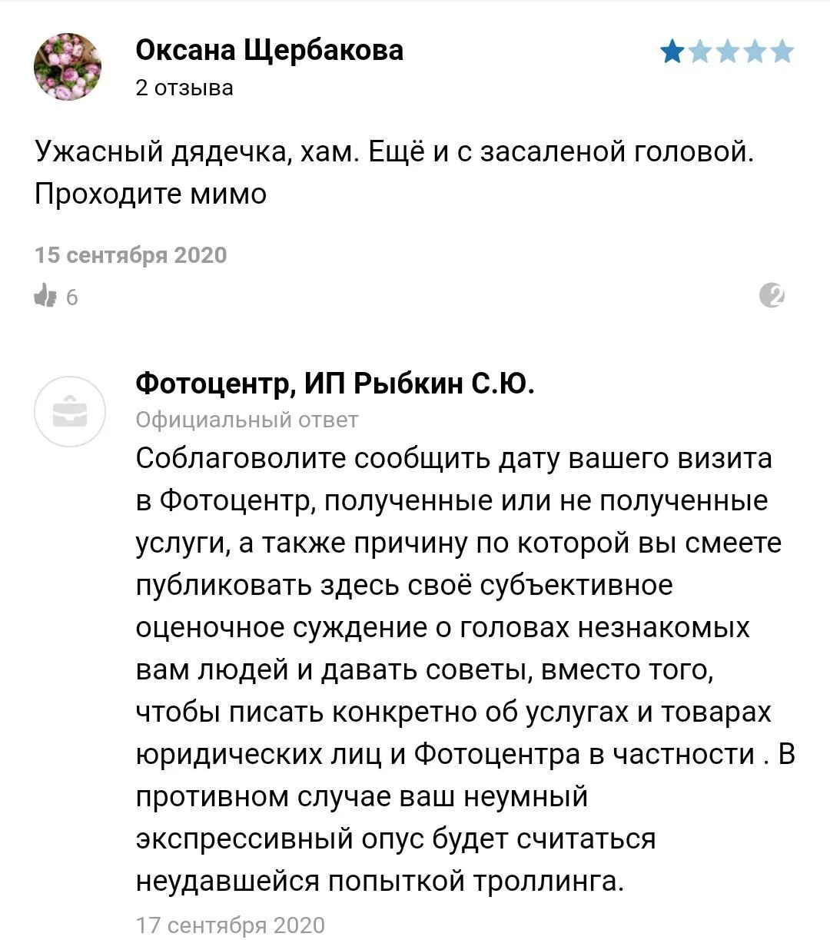Open Оксана Щербакова's flower profile picture
This screenshot has width=830, height=940.
tap(68, 67)
